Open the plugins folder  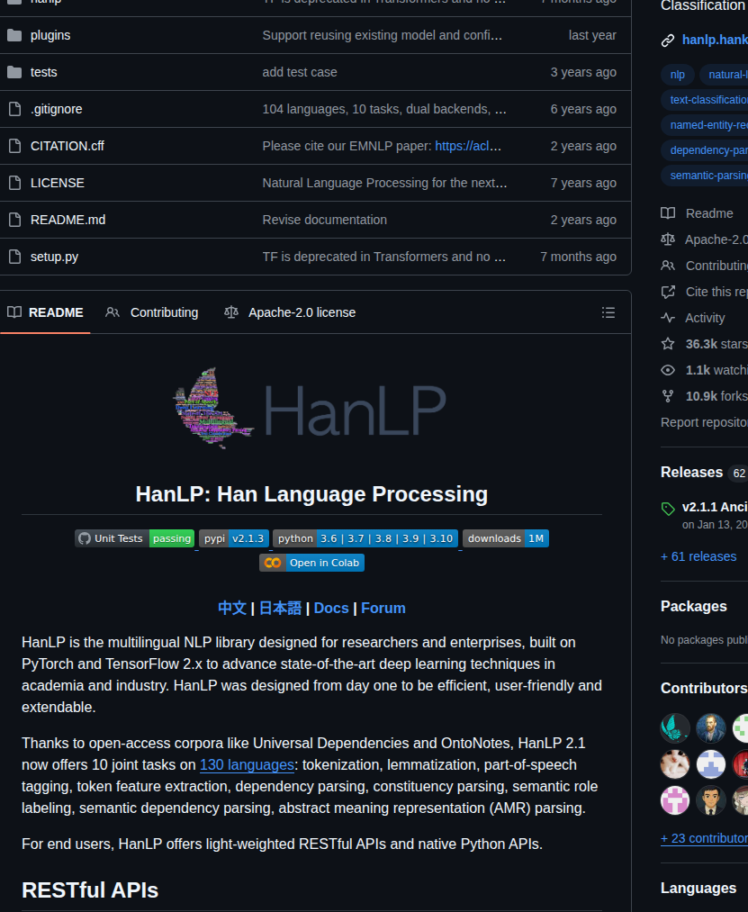coord(50,35)
